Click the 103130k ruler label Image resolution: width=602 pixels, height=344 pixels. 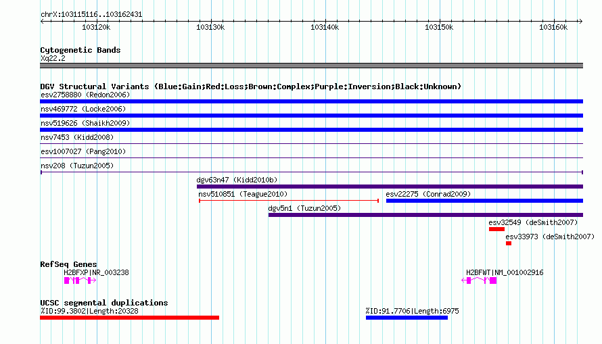tap(210, 27)
